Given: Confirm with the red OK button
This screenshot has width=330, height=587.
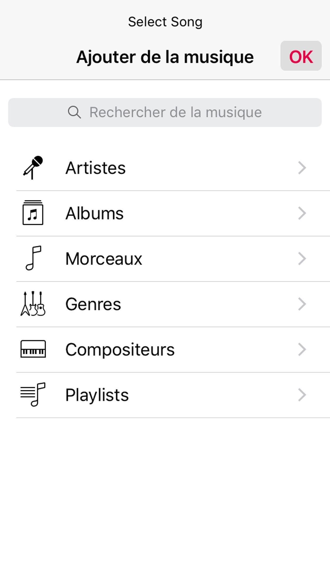Looking at the screenshot, I should click(301, 56).
